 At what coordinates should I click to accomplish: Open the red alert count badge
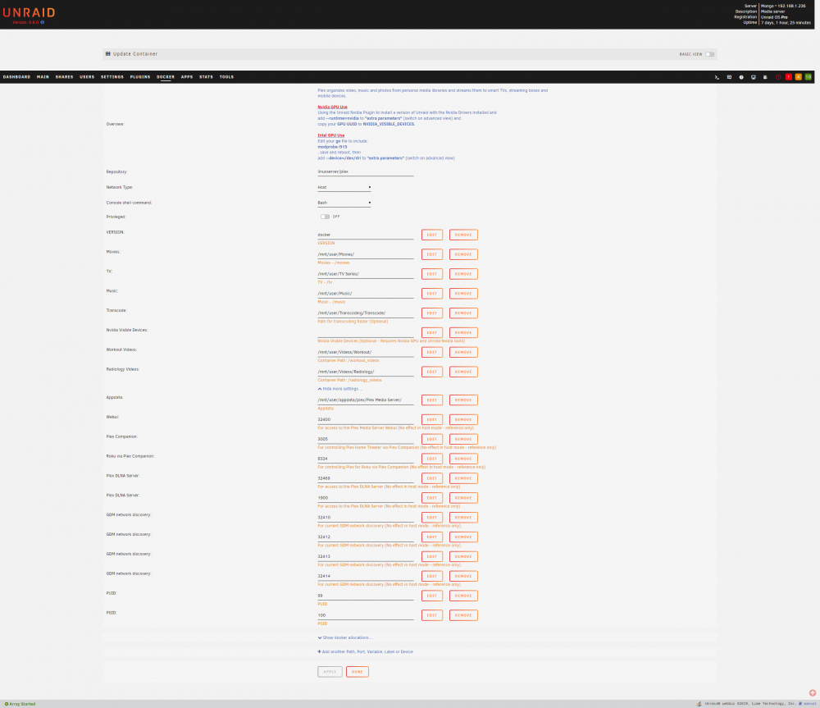click(789, 77)
